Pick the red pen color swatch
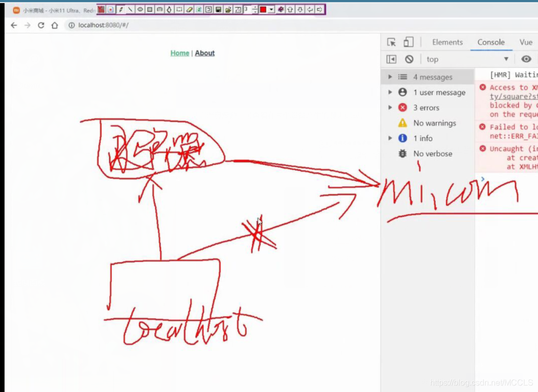The image size is (538, 392). coord(263,10)
